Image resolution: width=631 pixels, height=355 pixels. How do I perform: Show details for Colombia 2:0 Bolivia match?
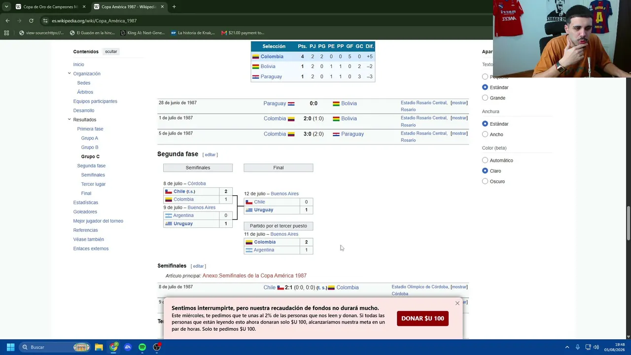tap(459, 118)
